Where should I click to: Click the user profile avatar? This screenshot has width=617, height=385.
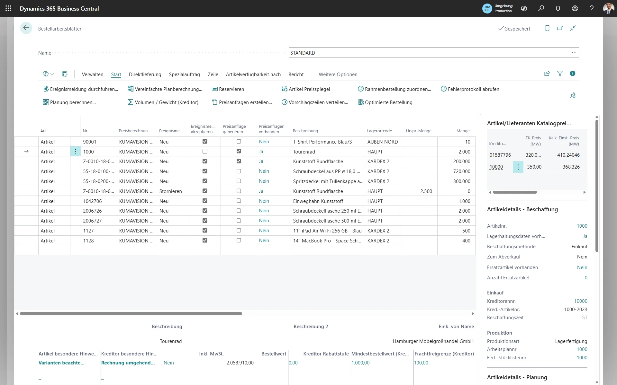tap(608, 8)
